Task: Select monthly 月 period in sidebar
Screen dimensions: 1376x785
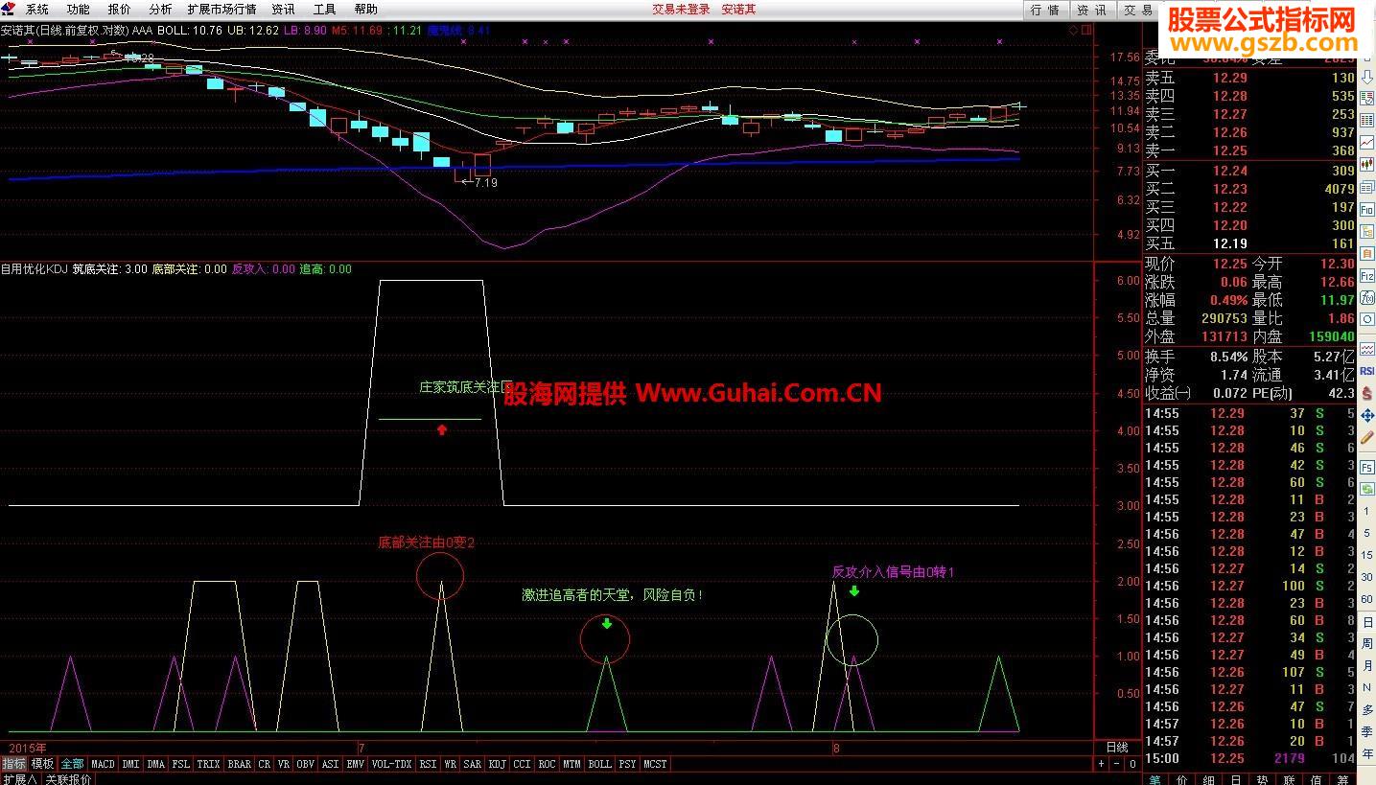Action: (1367, 665)
